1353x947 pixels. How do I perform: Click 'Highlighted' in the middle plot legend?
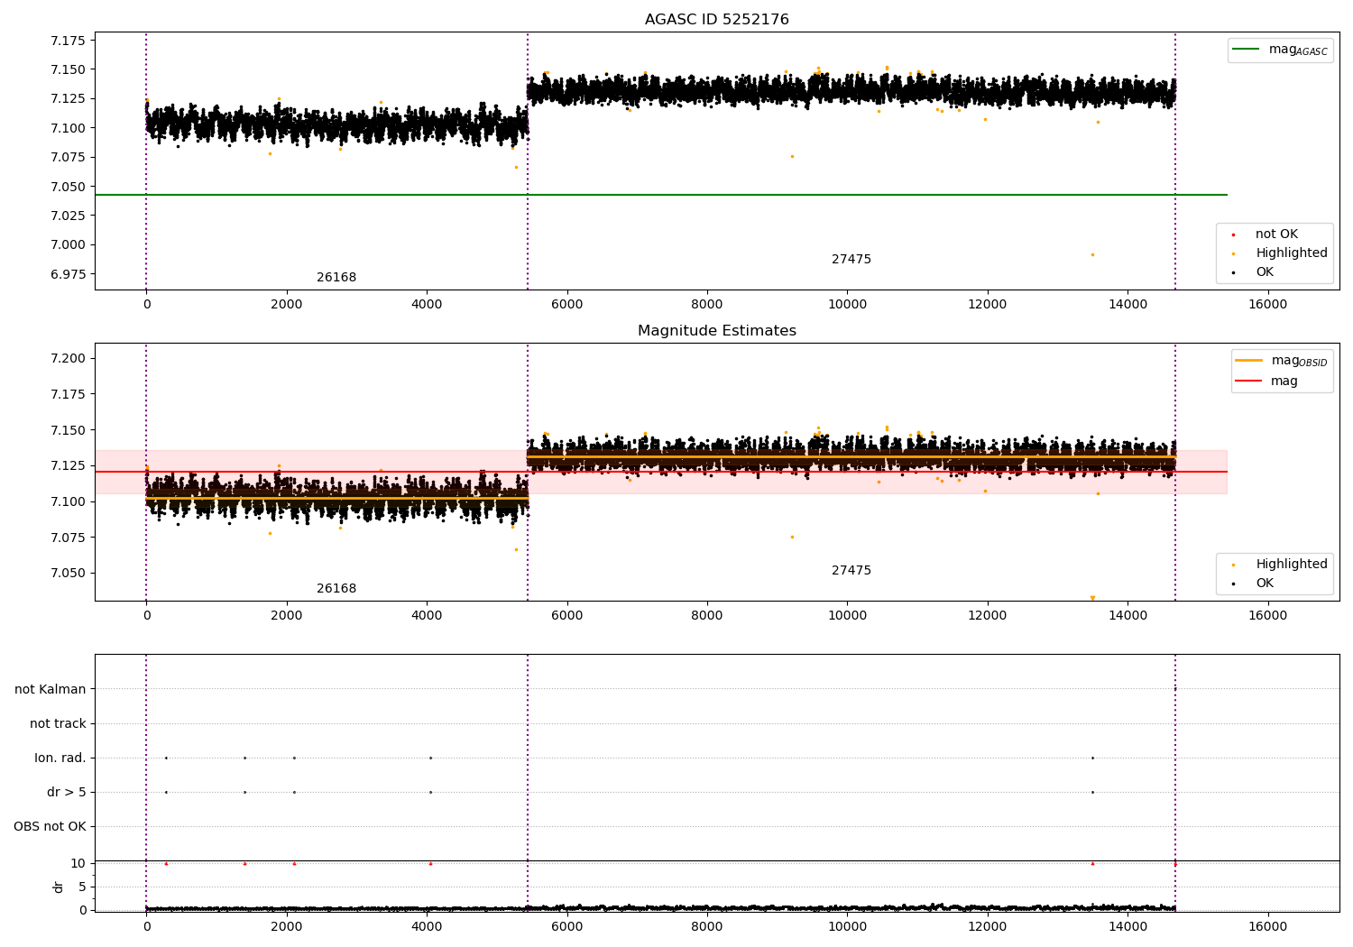[x=1291, y=565]
